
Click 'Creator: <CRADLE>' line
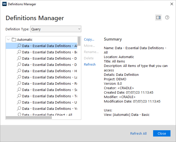point(119,88)
